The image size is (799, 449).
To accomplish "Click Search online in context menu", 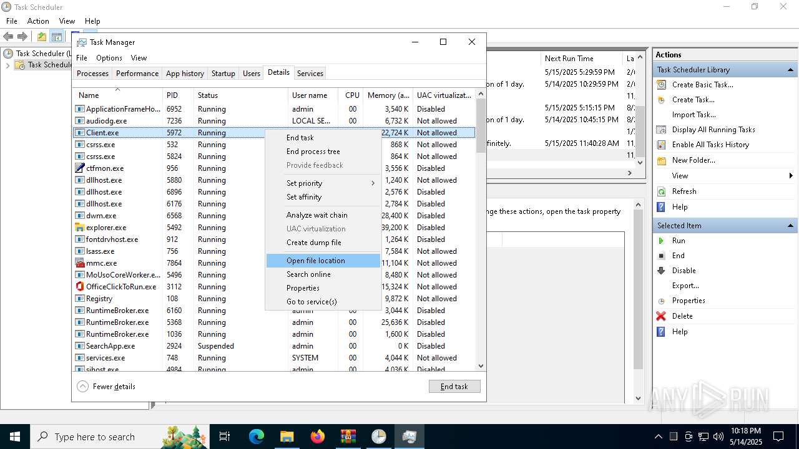I will [x=323, y=274].
